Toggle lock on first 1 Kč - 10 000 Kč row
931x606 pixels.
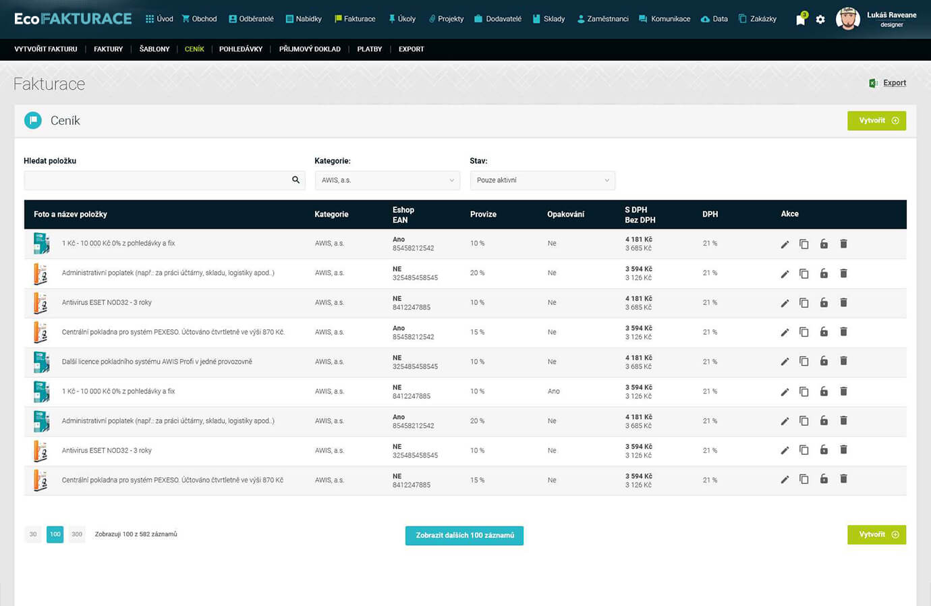[x=824, y=244]
